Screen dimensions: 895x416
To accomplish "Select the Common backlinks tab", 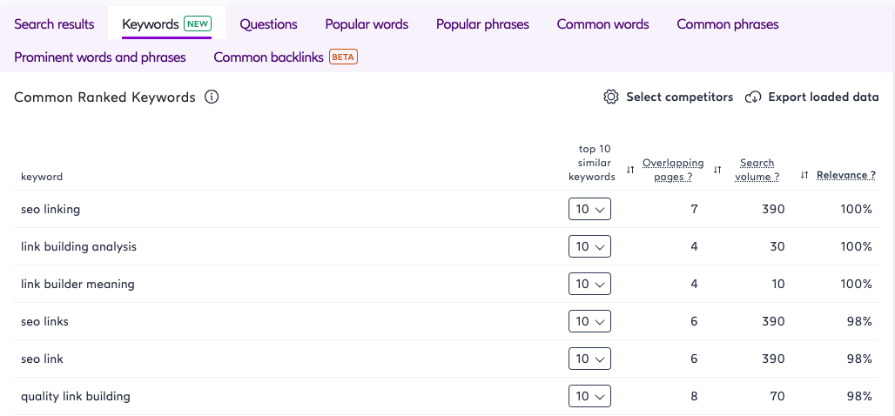I will [x=286, y=57].
